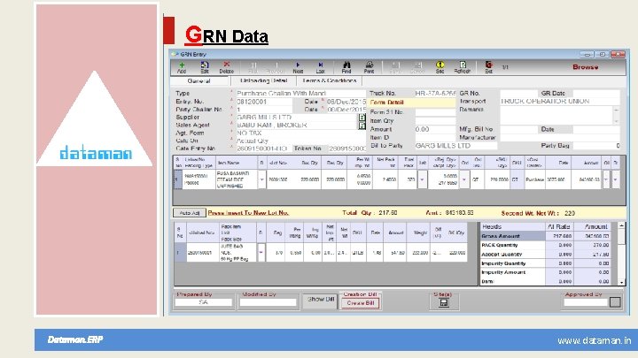Click the Auto Adj button
Screen dimensions: 638x358
point(190,213)
